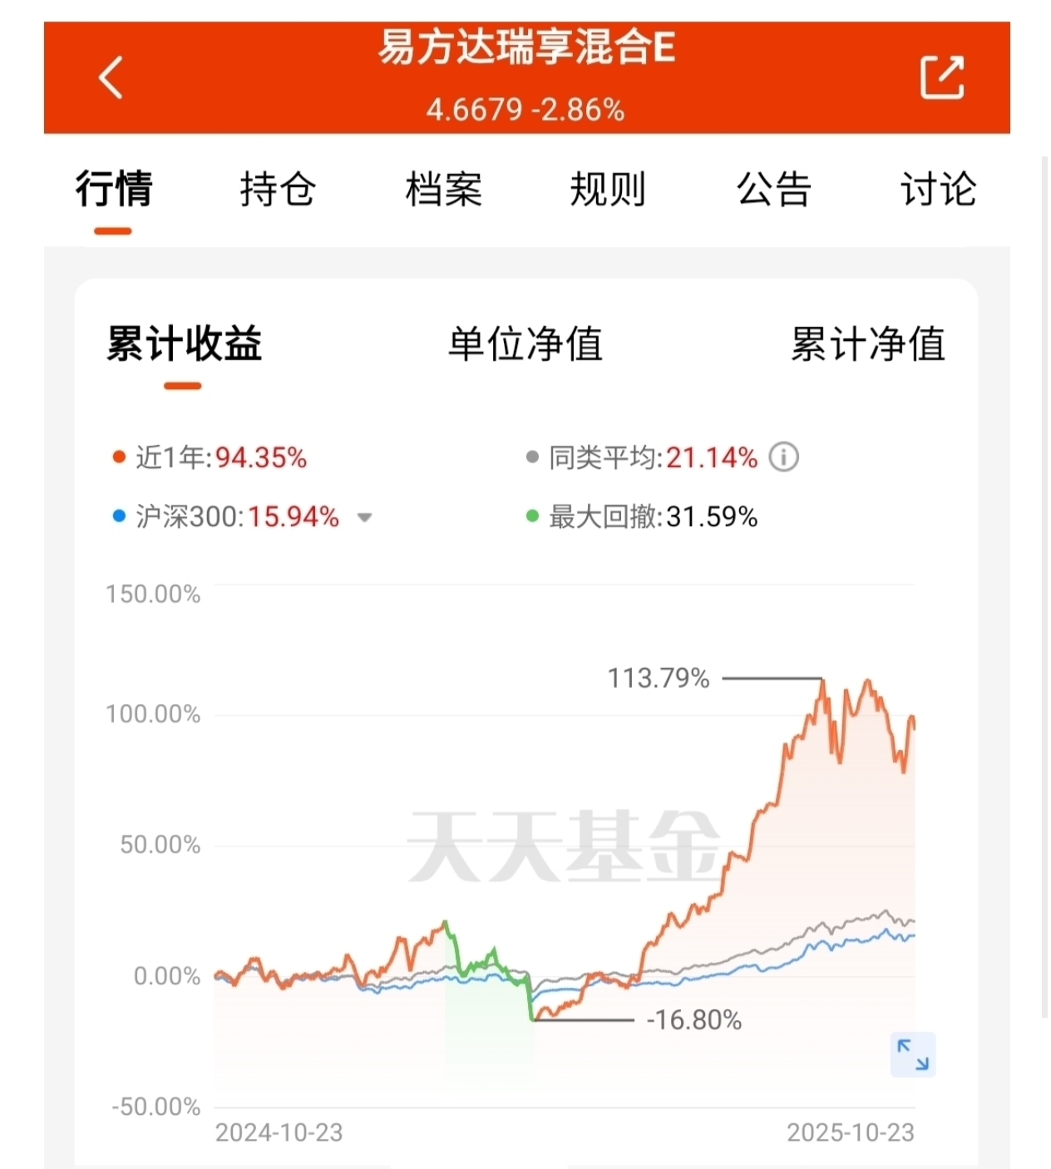This screenshot has width=1051, height=1169.
Task: Toggle the green 最大回撤 legend dot
Action: coord(532,516)
